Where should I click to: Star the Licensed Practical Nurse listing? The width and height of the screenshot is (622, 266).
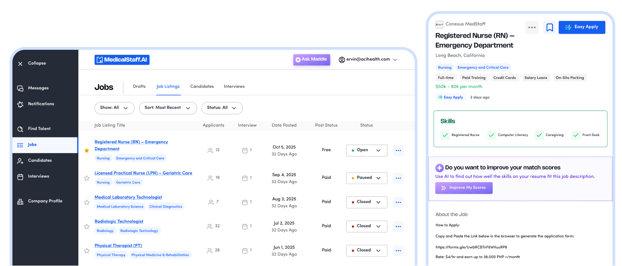point(87,178)
